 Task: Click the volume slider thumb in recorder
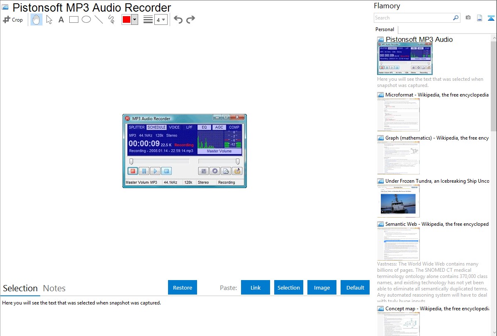[238, 162]
